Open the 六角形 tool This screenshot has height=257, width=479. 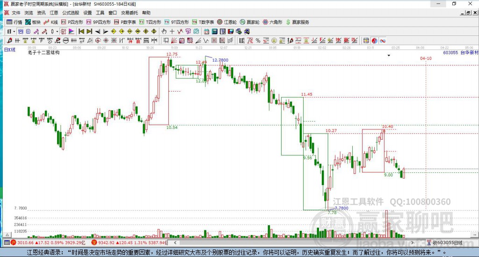(x=273, y=22)
